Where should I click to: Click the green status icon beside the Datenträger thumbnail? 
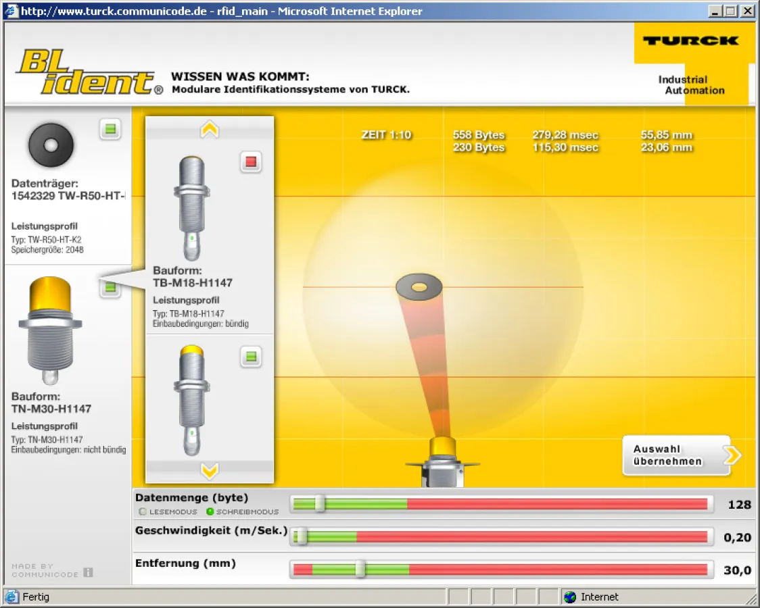pyautogui.click(x=110, y=130)
